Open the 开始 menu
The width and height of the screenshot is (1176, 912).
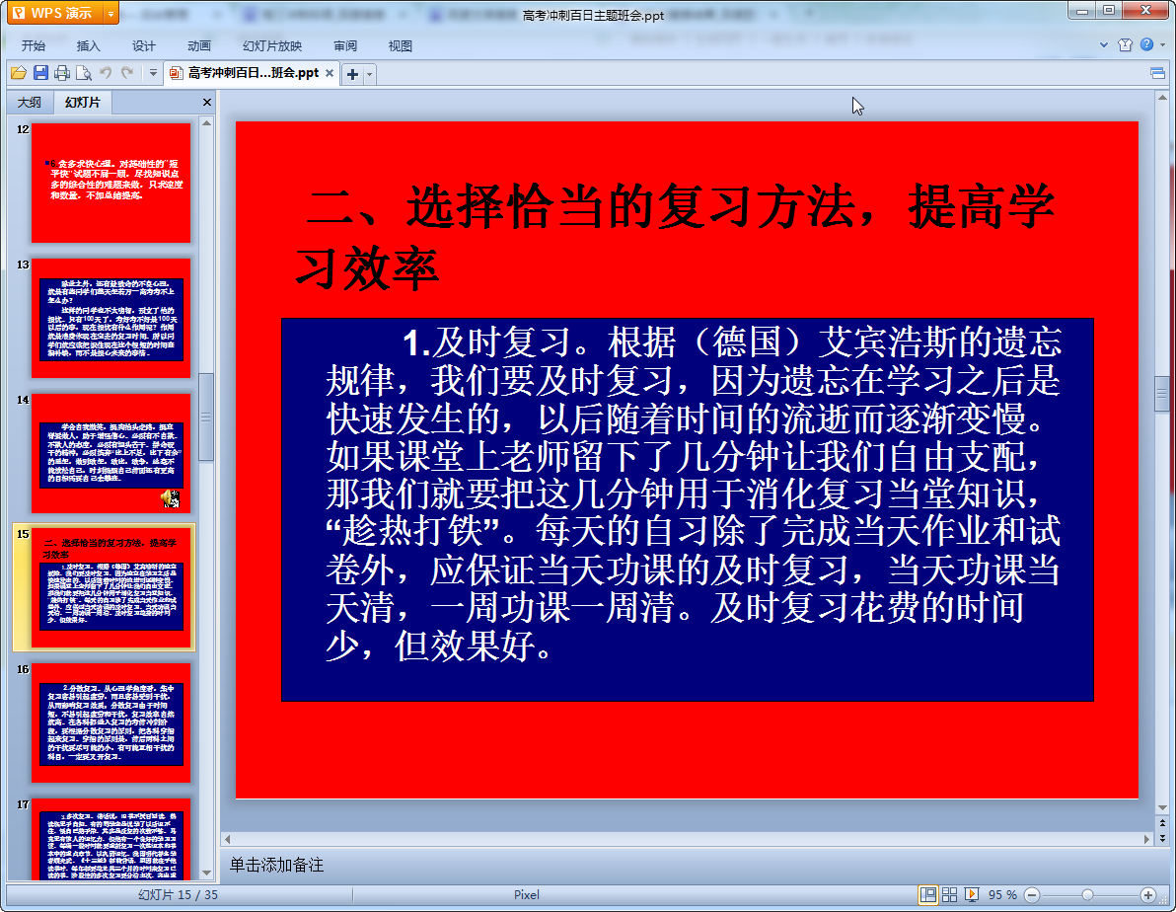point(33,45)
